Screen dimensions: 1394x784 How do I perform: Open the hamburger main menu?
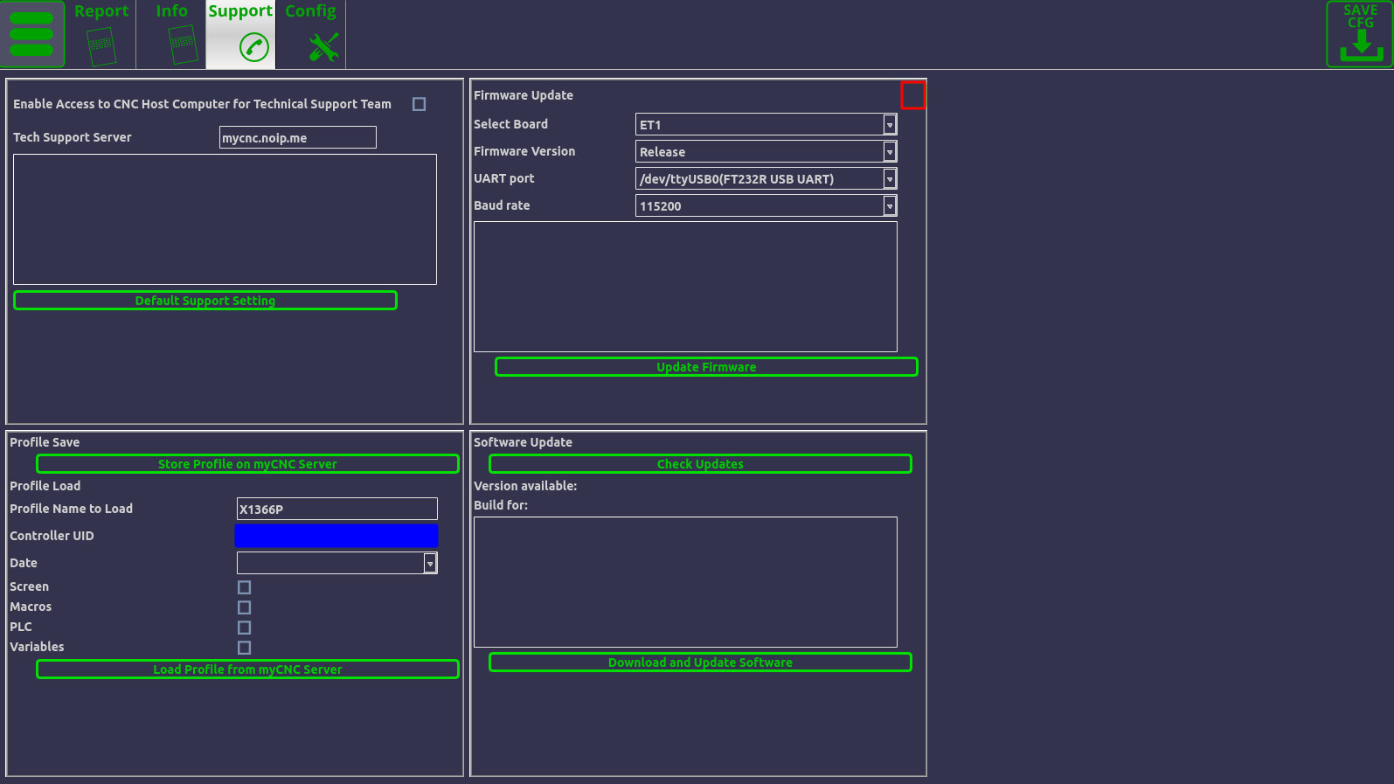[x=32, y=34]
